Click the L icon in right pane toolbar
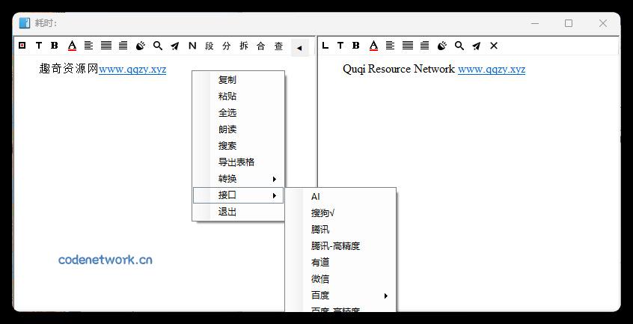The height and width of the screenshot is (324, 633). (325, 46)
